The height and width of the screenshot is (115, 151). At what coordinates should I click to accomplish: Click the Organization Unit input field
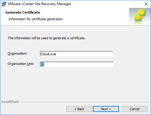coord(76,64)
